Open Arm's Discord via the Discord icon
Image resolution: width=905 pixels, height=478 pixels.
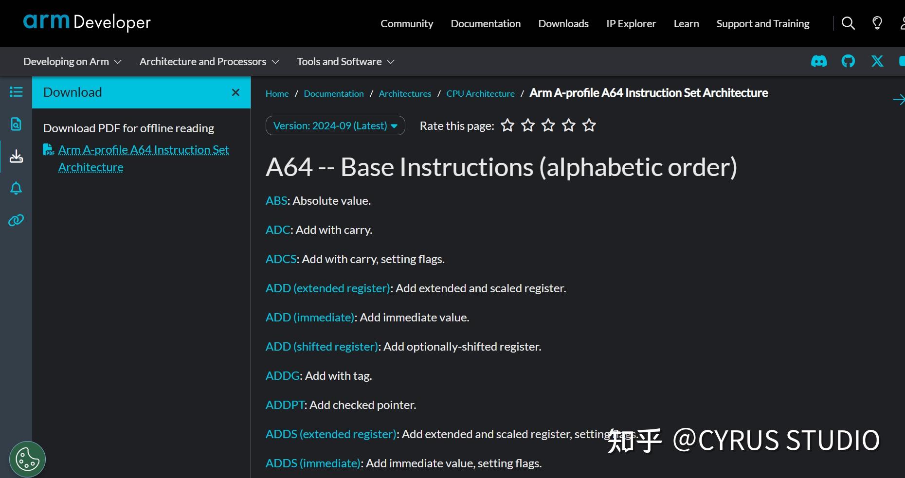coord(819,61)
